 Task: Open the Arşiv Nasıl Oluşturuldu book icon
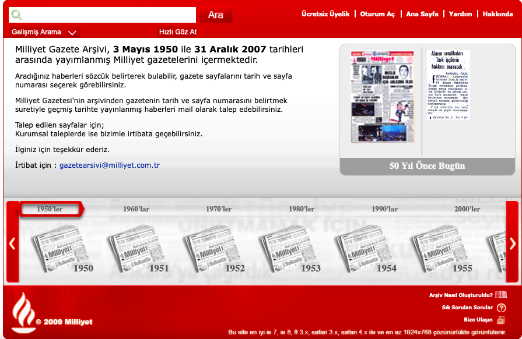500,295
